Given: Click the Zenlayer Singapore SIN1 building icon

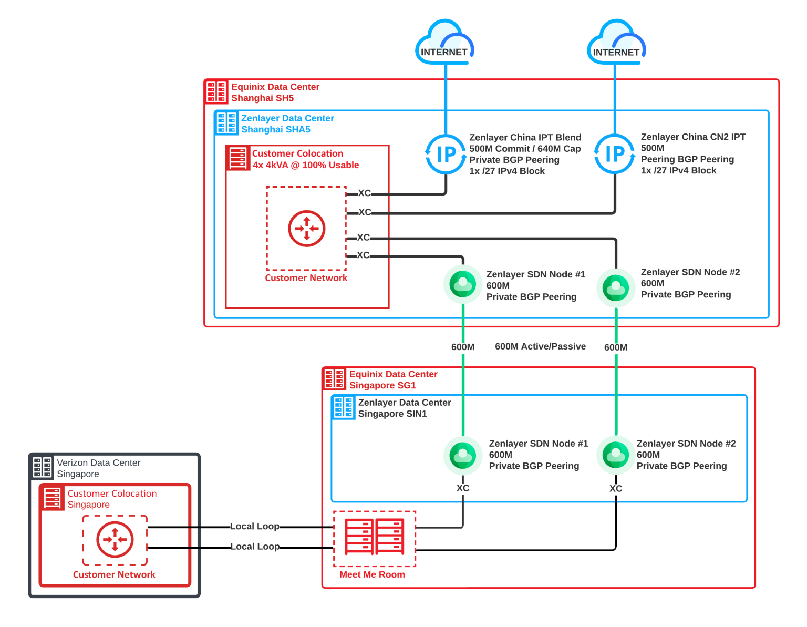Looking at the screenshot, I should [x=344, y=407].
